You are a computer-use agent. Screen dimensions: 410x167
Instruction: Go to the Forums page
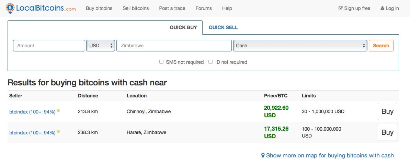204,8
